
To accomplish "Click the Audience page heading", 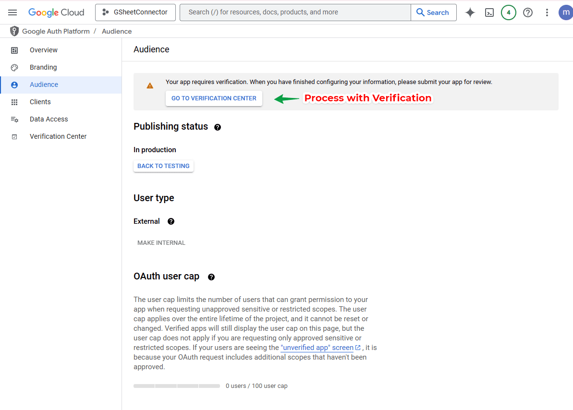I will (x=151, y=49).
